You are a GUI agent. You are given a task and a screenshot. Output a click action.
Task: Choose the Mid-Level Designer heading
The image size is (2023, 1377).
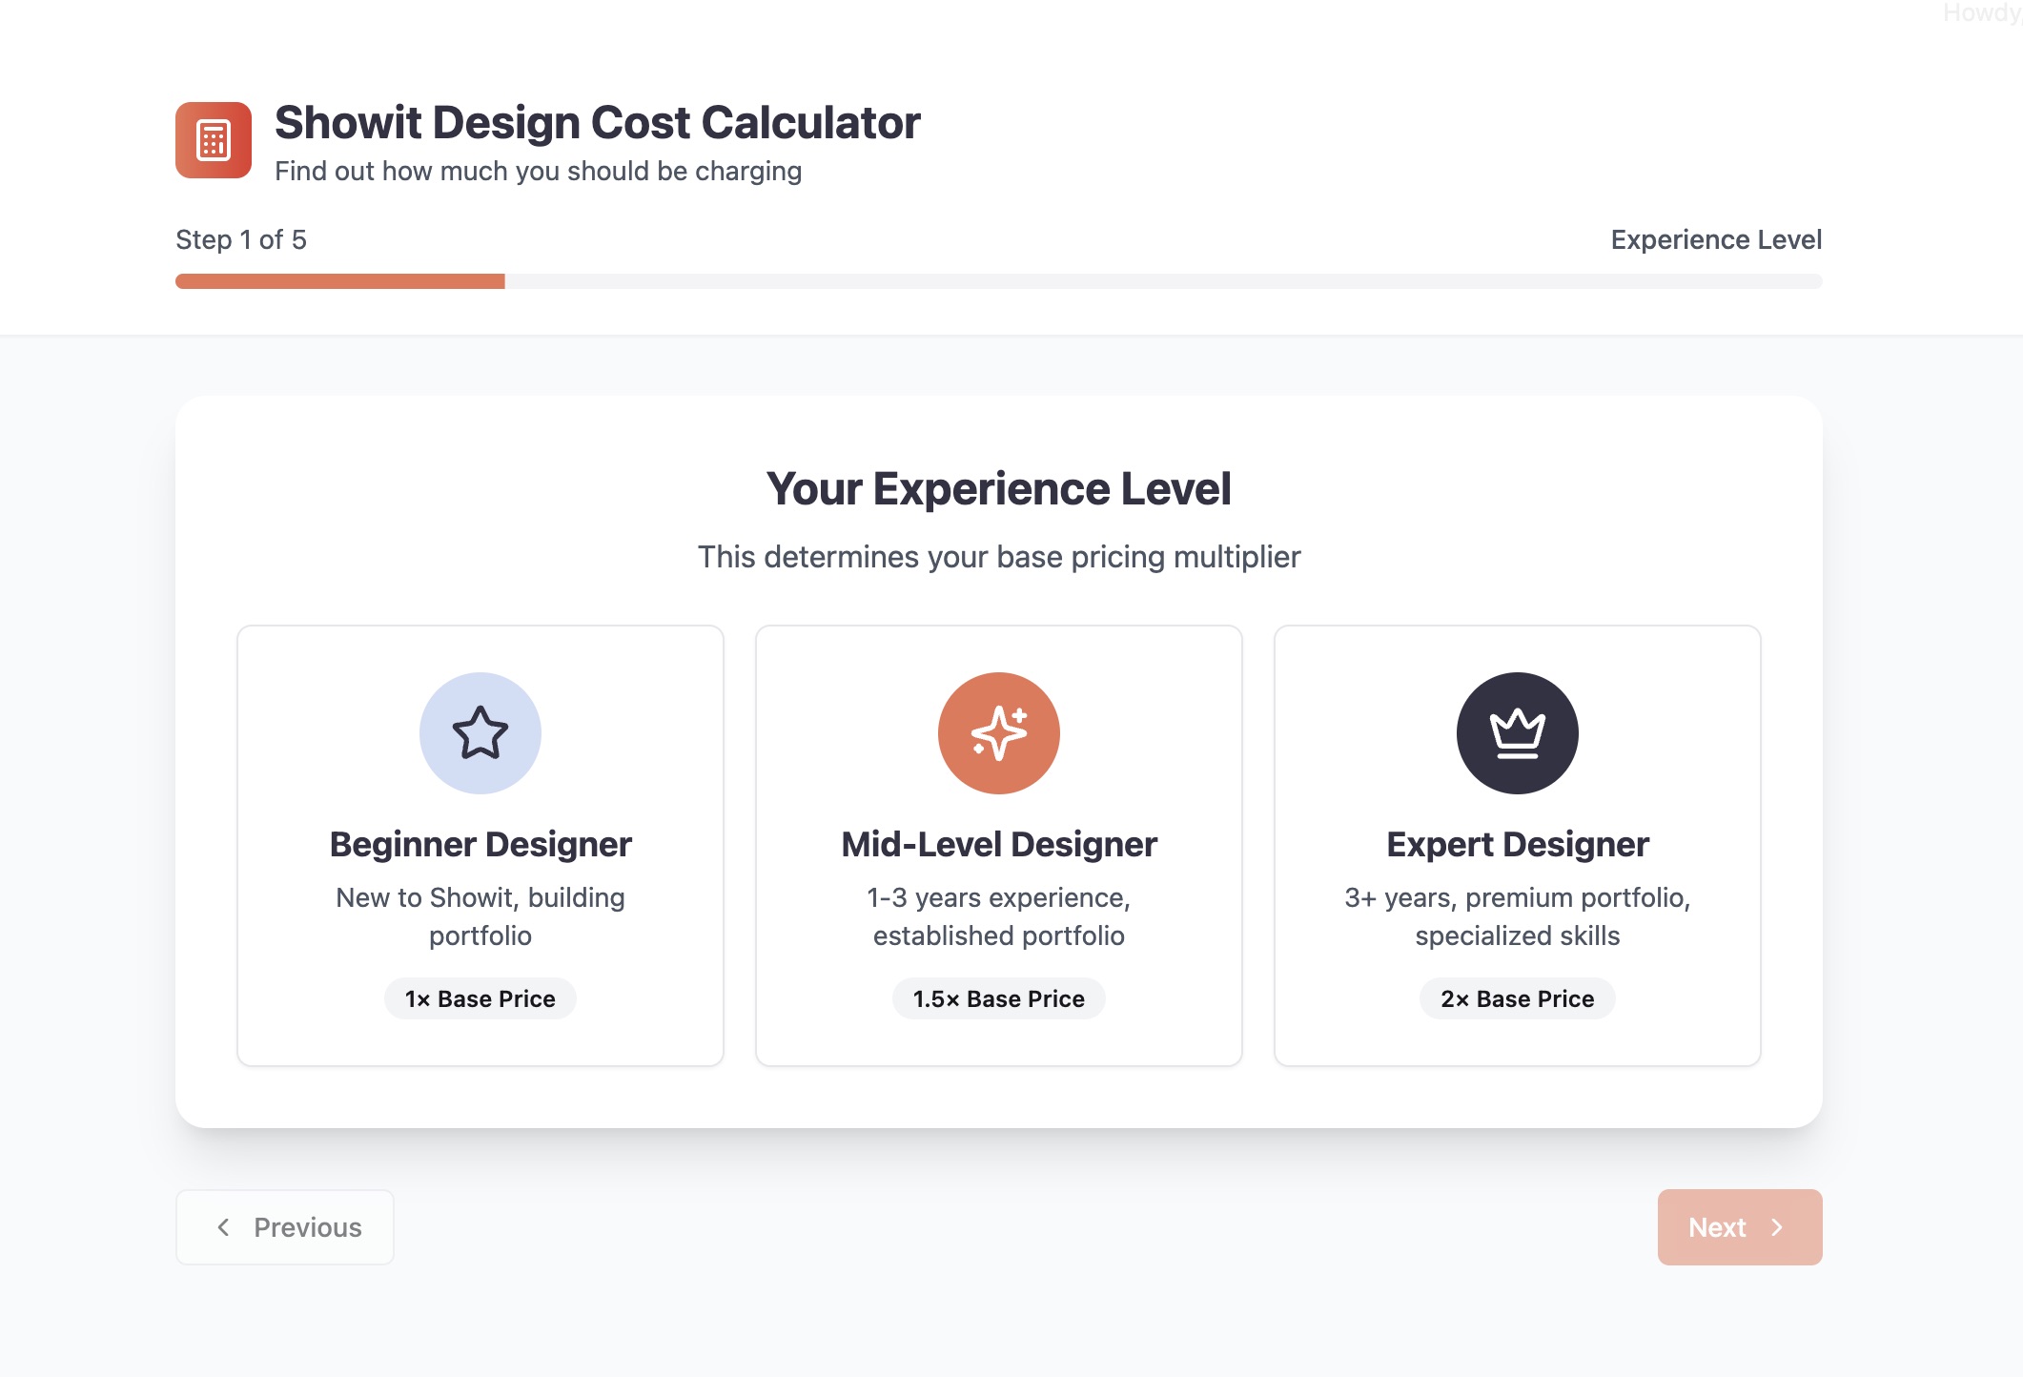(998, 845)
